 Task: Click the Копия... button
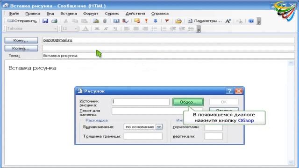(21, 48)
